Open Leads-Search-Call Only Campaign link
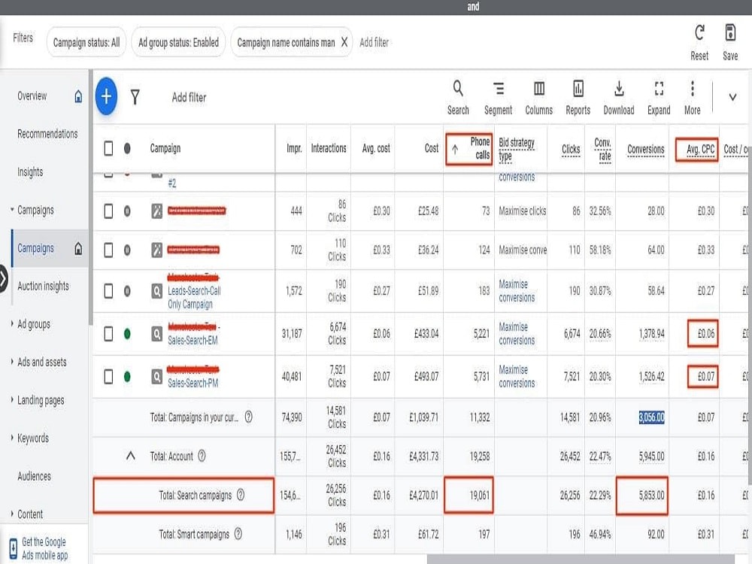The width and height of the screenshot is (752, 564). [x=194, y=297]
